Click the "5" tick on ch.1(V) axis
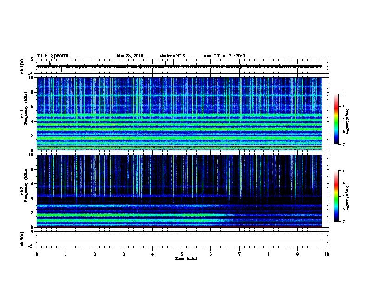 pyautogui.click(x=32, y=59)
